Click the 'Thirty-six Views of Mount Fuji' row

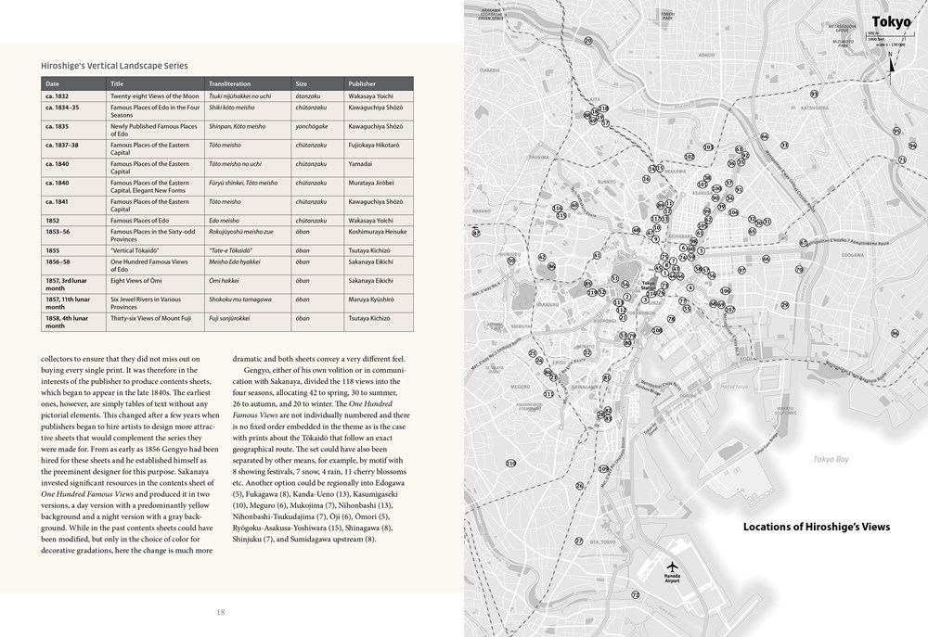coord(227,322)
